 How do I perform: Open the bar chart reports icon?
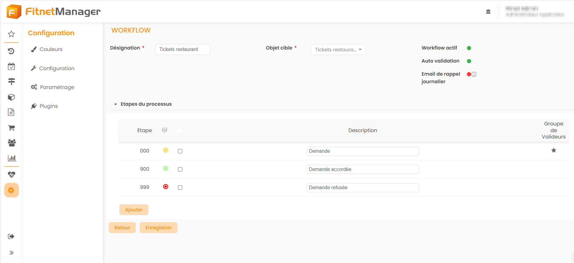[x=12, y=158]
